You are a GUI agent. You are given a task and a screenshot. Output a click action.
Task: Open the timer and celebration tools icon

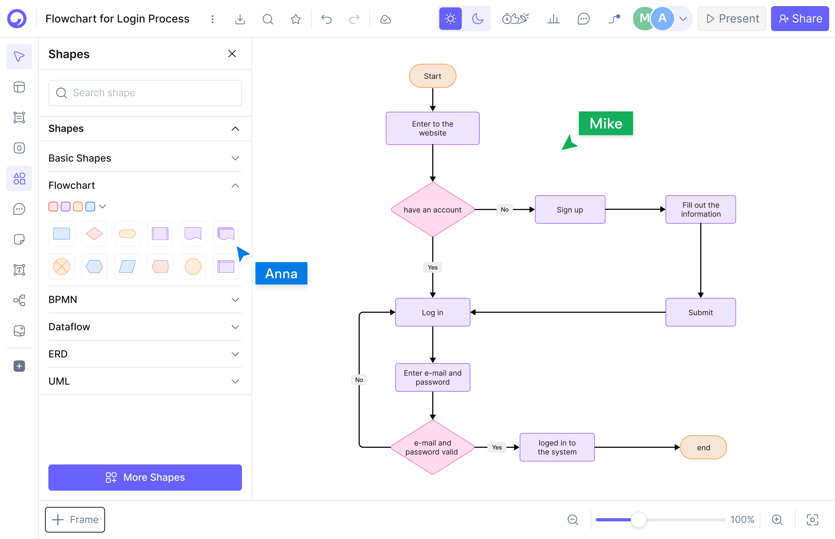[515, 19]
